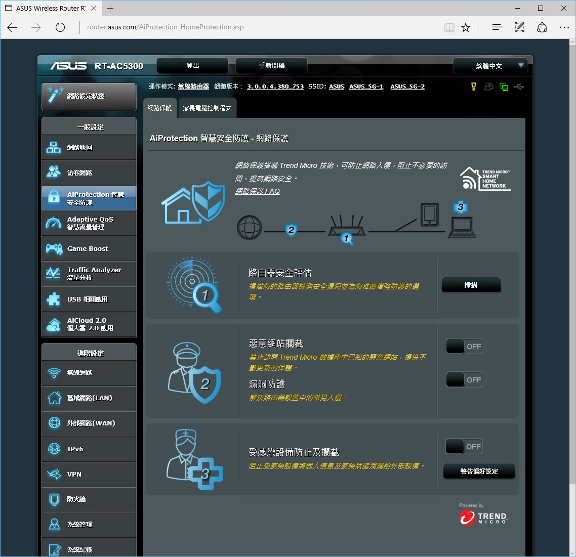Click the Reboot (重新開機) button

(271, 65)
